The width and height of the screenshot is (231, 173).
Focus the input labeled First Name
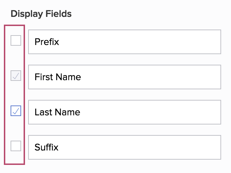(x=124, y=77)
